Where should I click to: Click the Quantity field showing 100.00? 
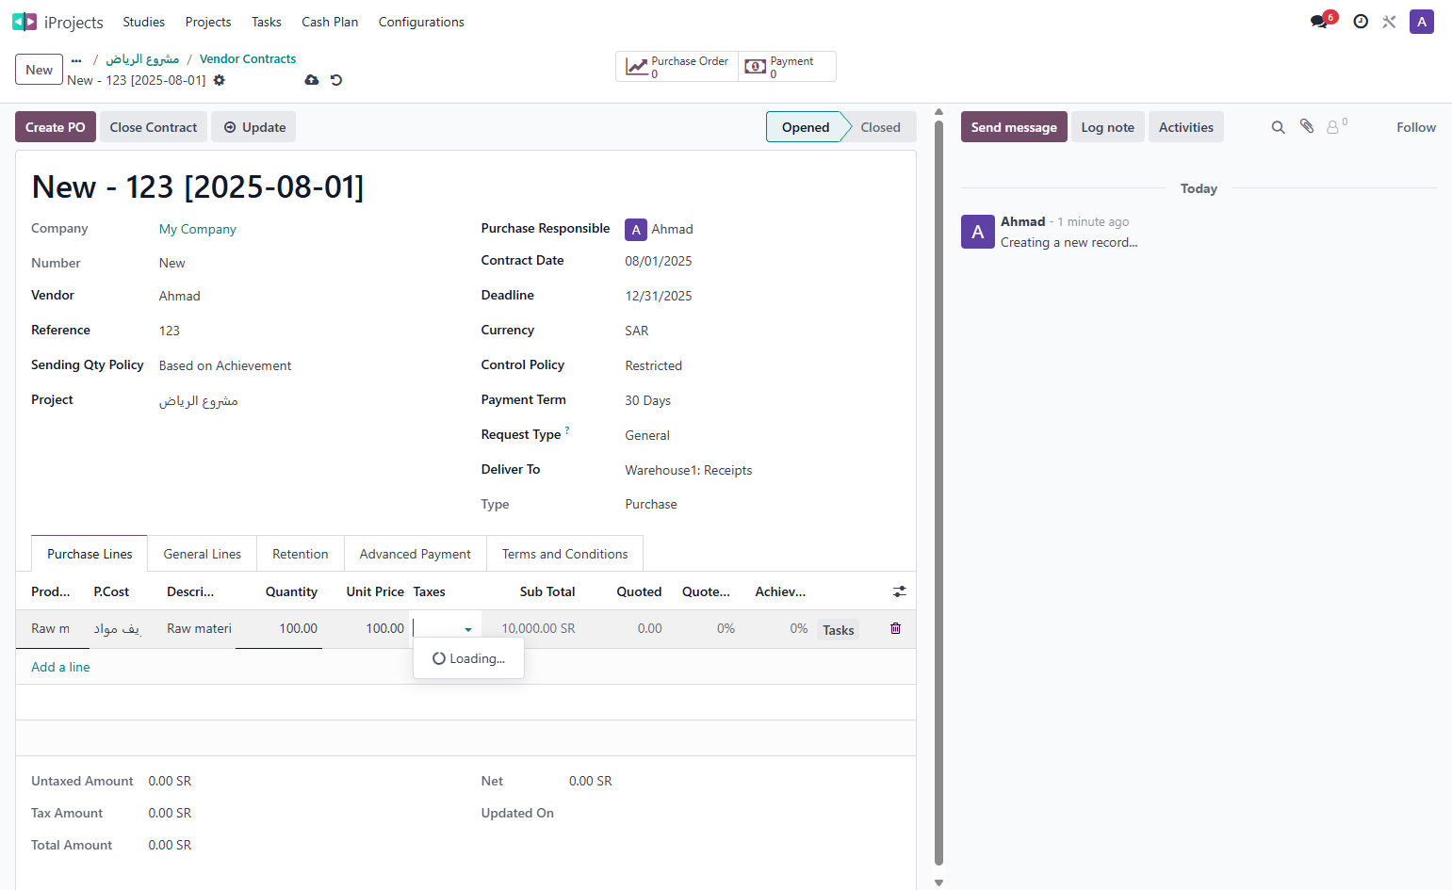point(279,628)
